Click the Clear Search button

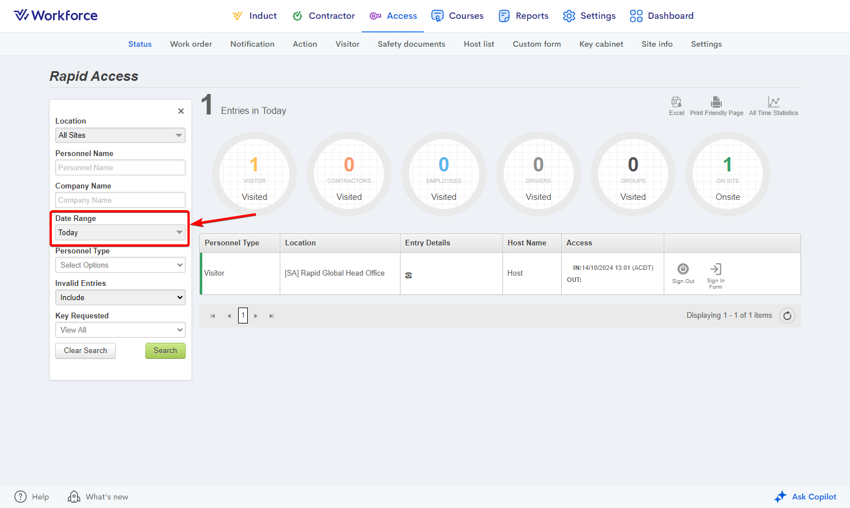(85, 351)
